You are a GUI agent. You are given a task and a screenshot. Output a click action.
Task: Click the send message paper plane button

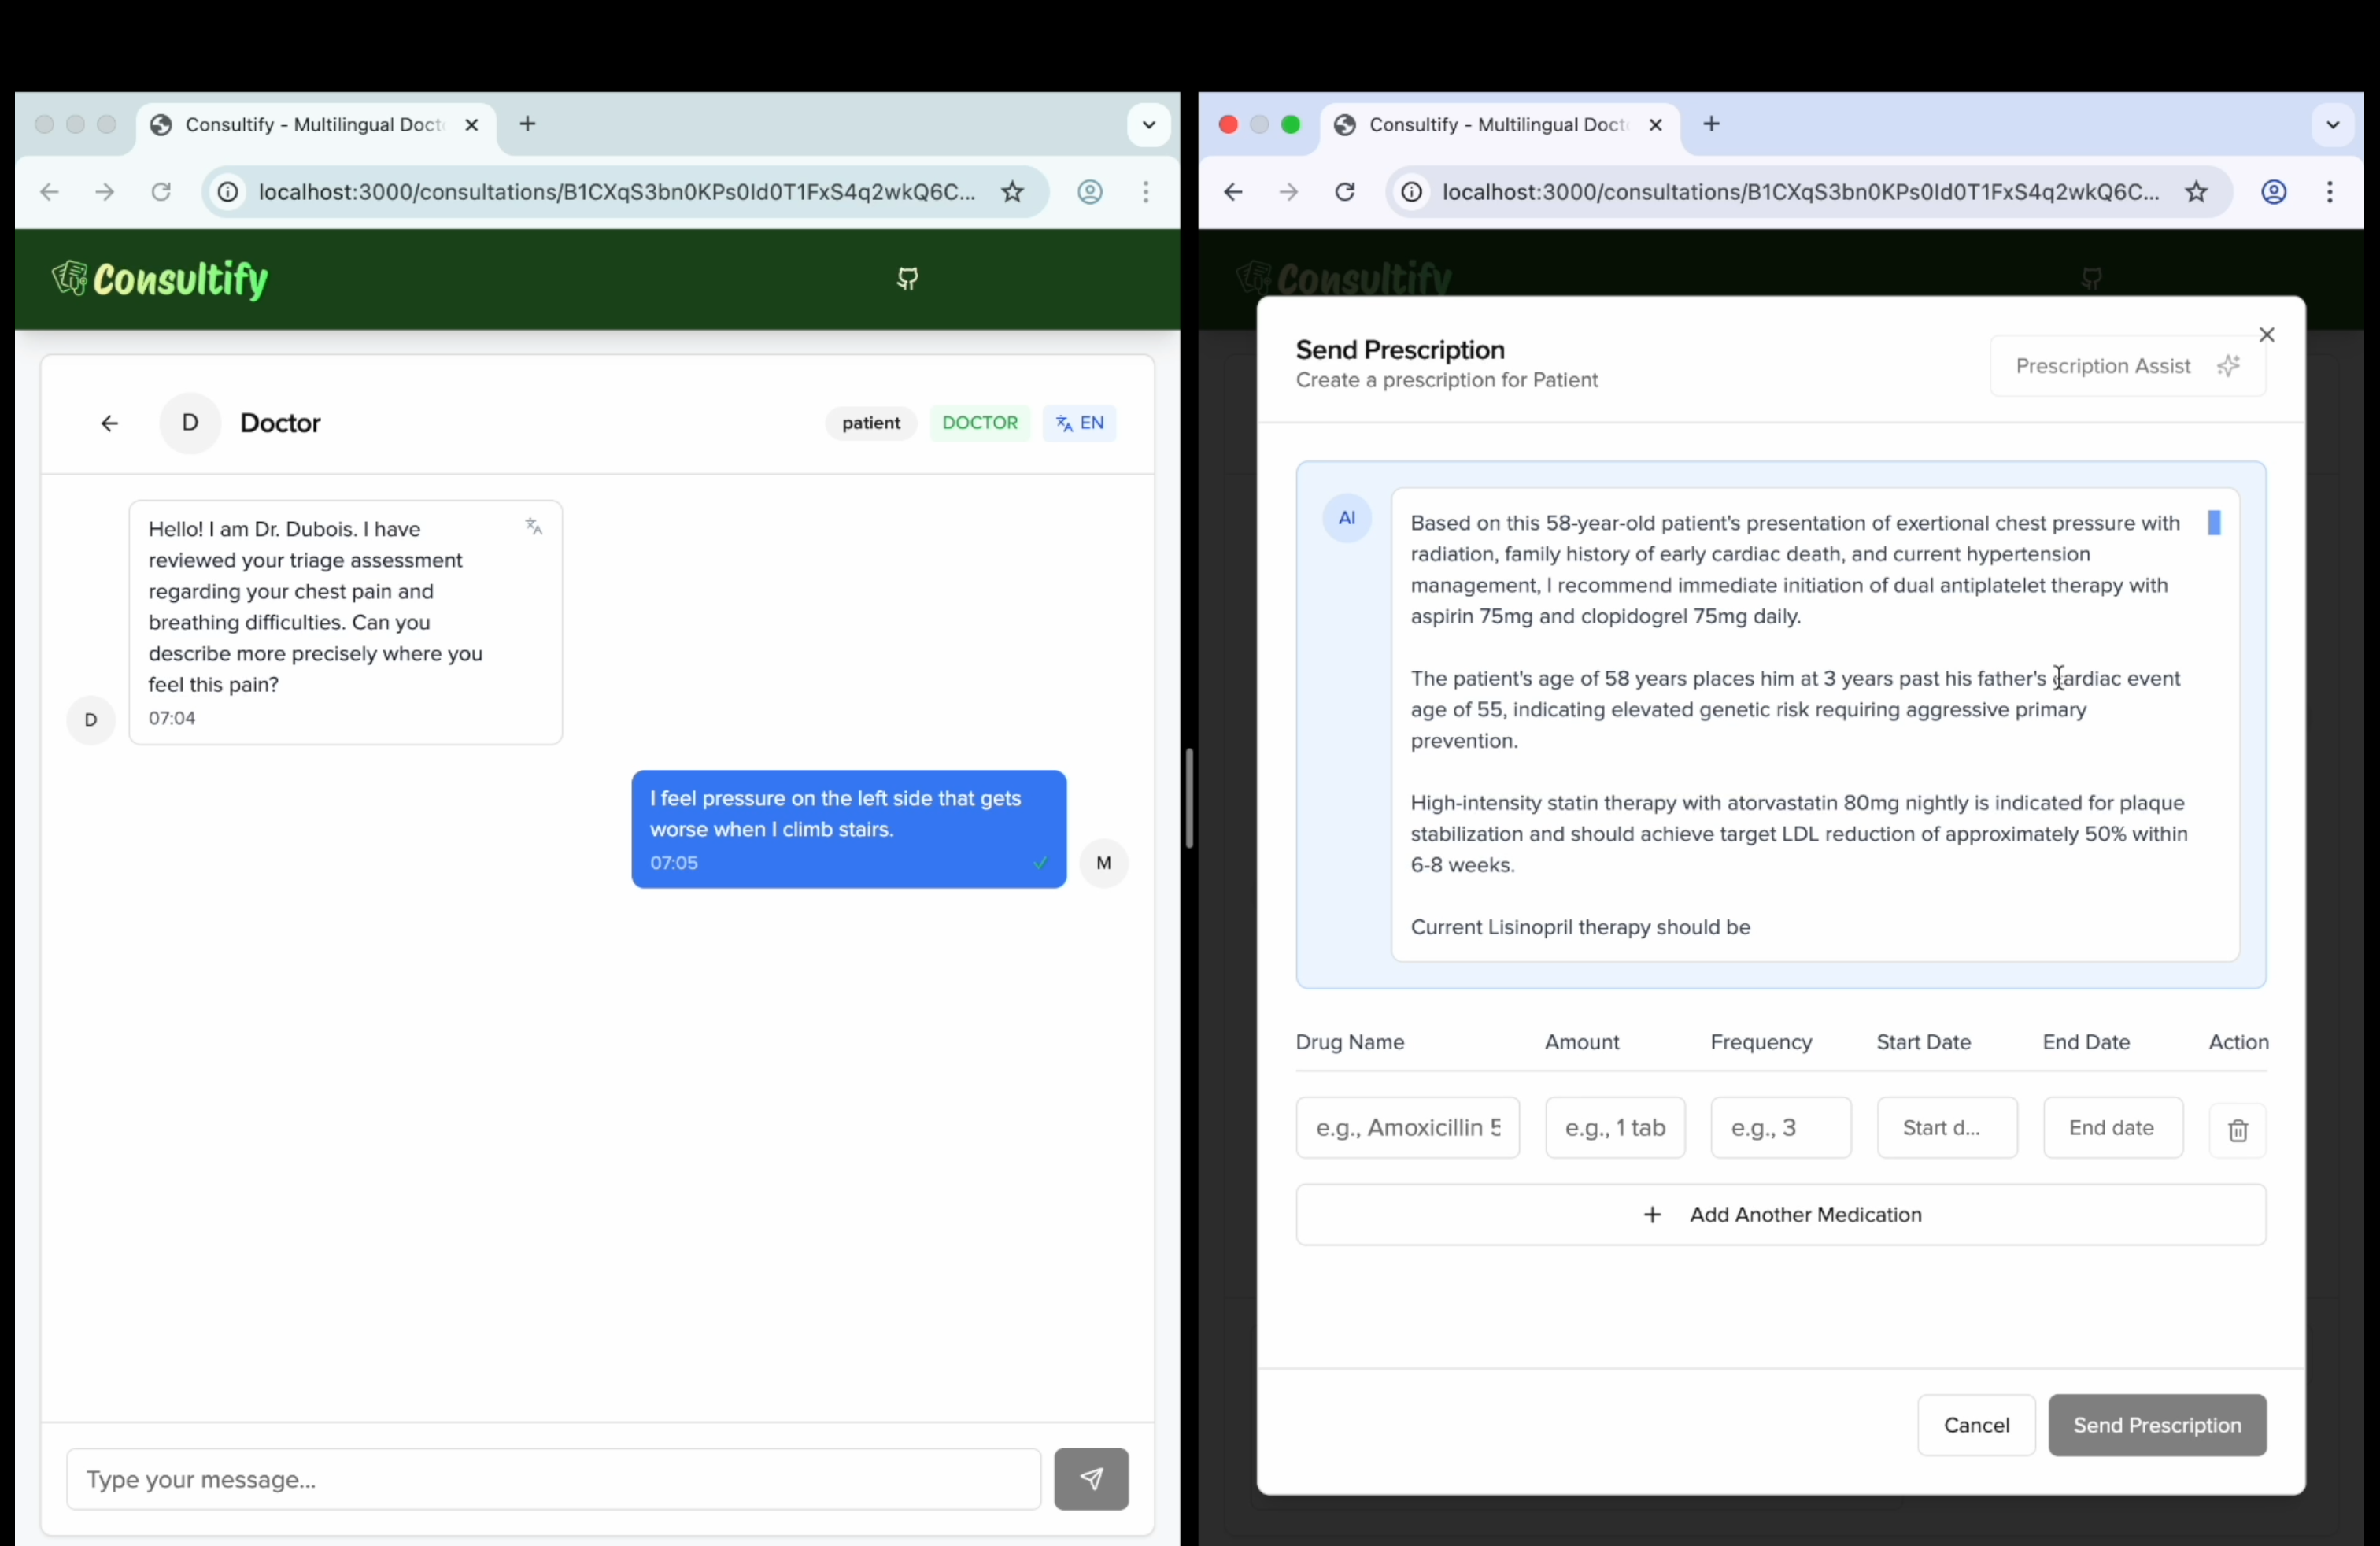(x=1091, y=1478)
